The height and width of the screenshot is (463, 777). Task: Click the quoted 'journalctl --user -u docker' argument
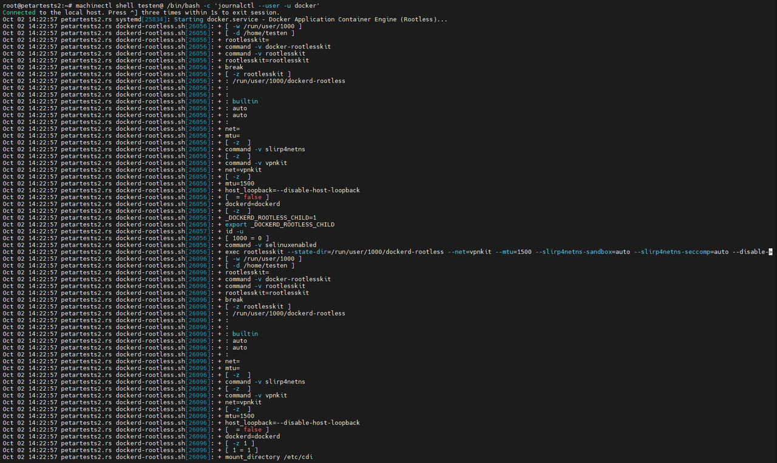pos(266,5)
